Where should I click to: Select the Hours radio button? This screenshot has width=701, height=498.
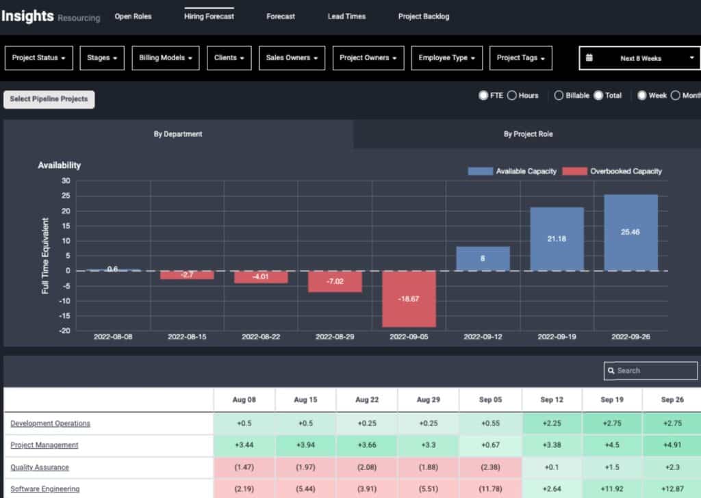click(511, 96)
